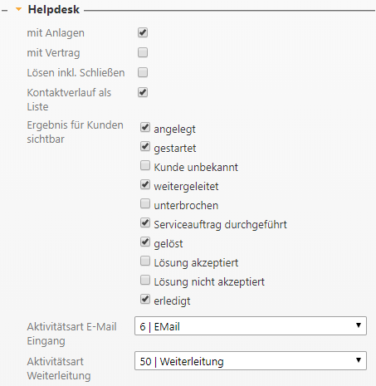
Task: Uncheck 'Serviceauftrag durchgeführt' checkbox
Action: [x=145, y=223]
